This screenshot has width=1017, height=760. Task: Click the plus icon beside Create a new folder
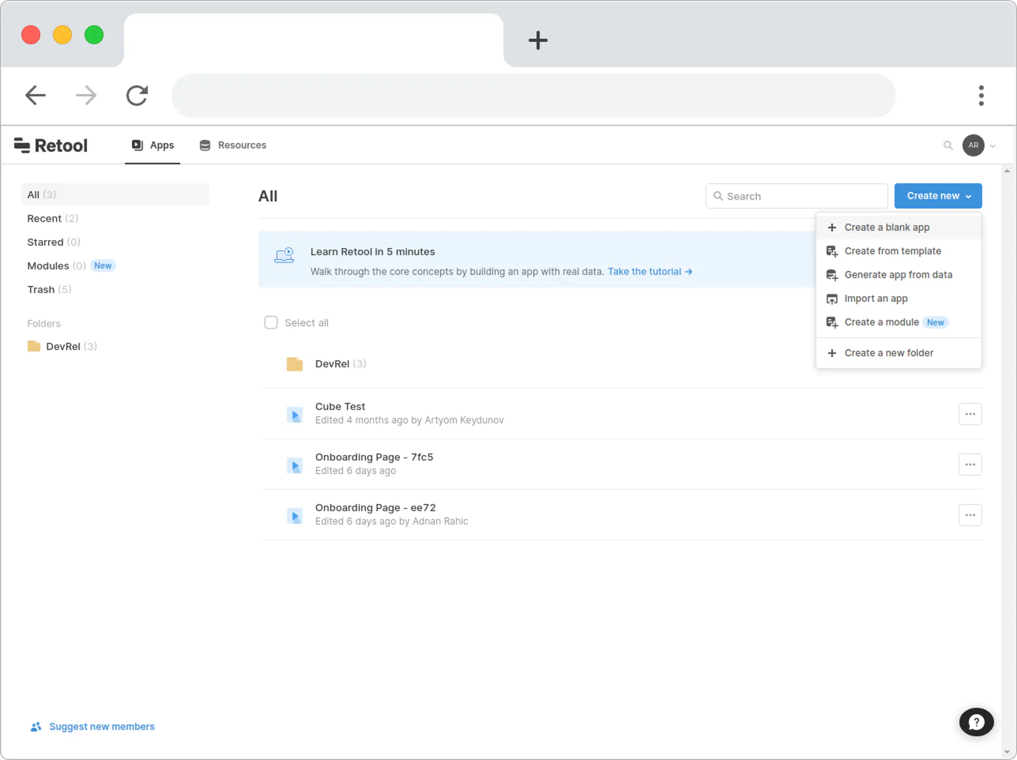(831, 353)
